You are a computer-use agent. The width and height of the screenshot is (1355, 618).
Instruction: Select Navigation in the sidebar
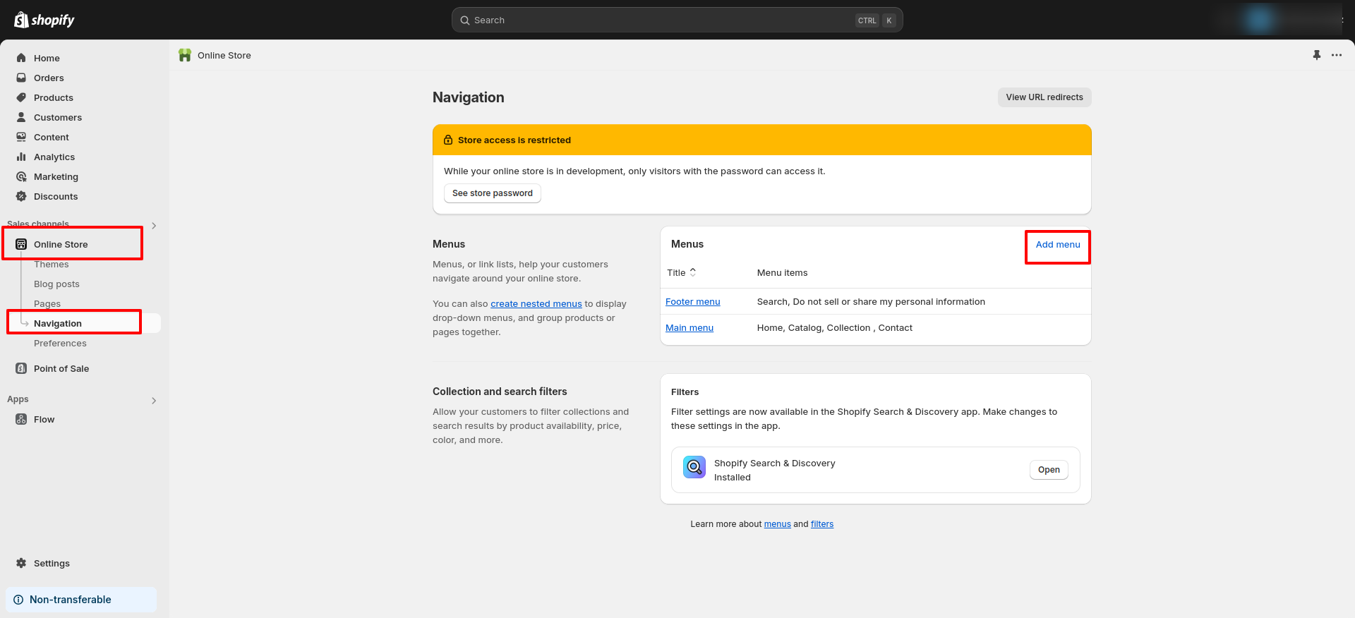[x=58, y=323]
